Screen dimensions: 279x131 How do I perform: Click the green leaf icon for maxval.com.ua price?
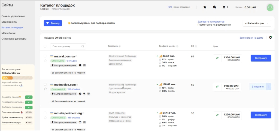217,58
